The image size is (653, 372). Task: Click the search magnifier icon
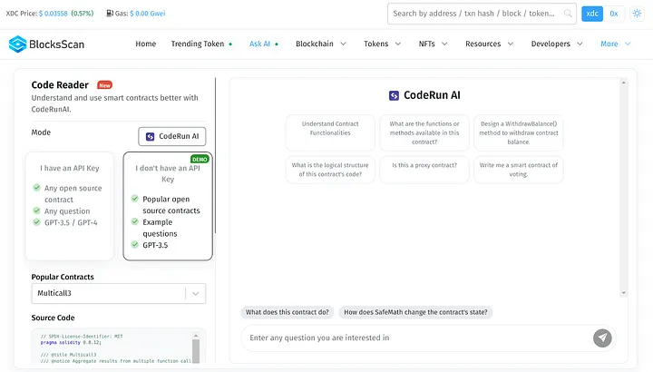(x=569, y=14)
